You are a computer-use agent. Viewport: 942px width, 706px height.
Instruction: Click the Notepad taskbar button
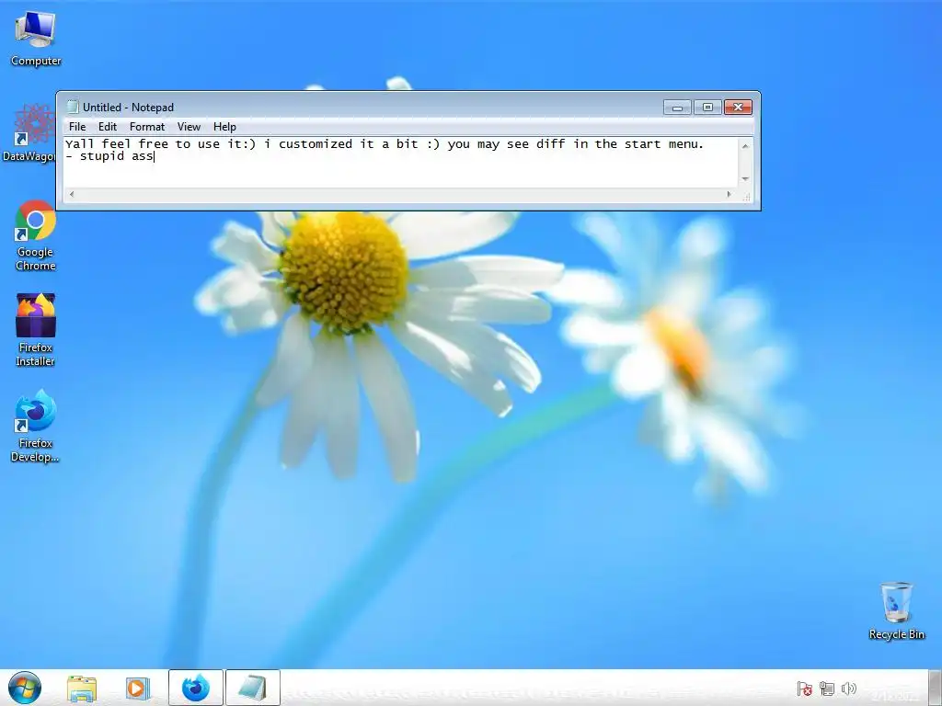tap(253, 688)
